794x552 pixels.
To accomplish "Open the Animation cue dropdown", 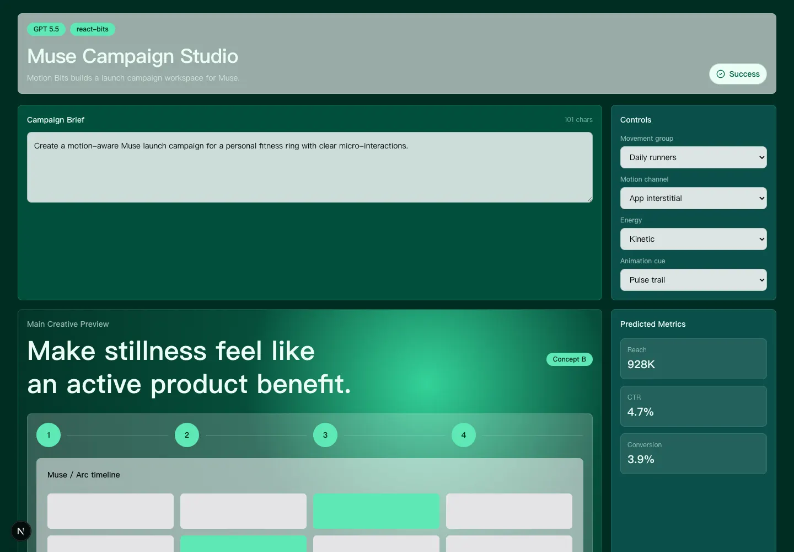I will coord(693,280).
